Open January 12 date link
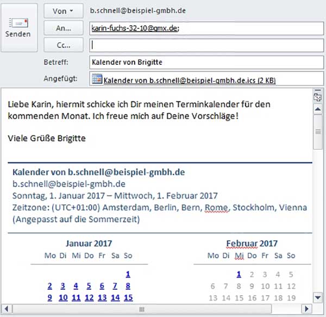Viewport: 326px width, 317px height. (x=89, y=297)
